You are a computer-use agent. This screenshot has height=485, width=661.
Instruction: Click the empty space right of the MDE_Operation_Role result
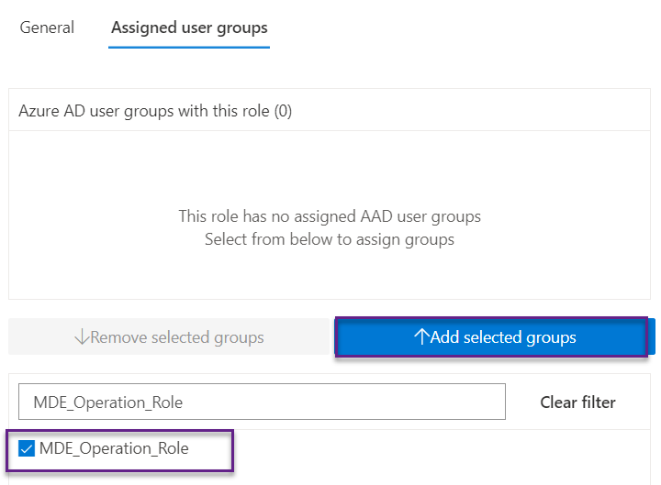tap(441, 448)
